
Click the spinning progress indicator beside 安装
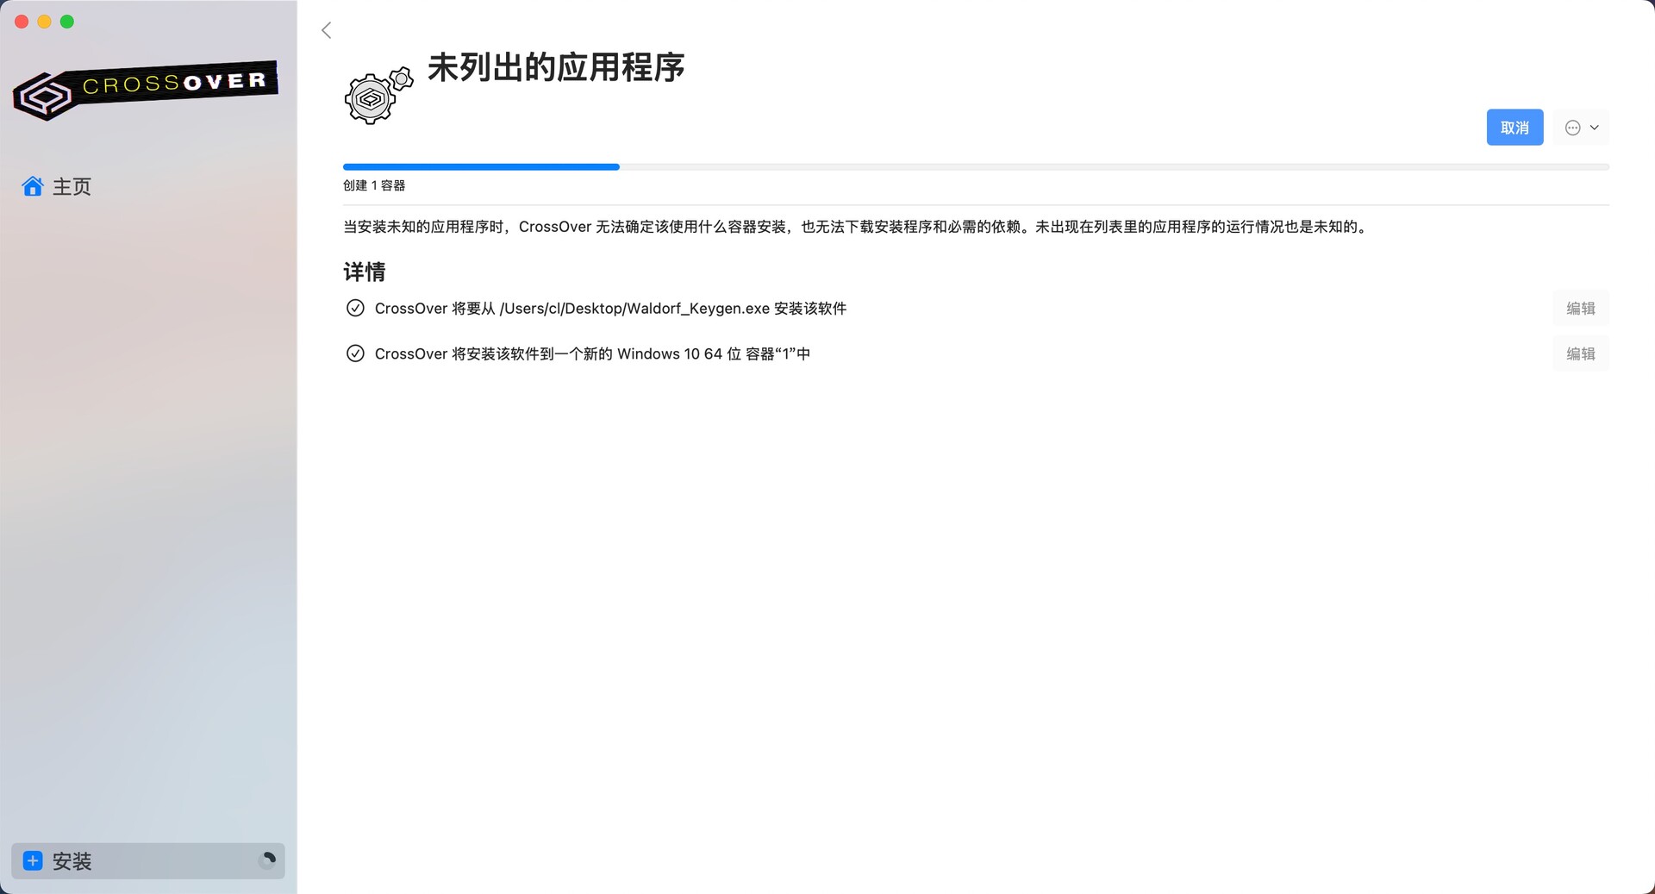click(268, 860)
